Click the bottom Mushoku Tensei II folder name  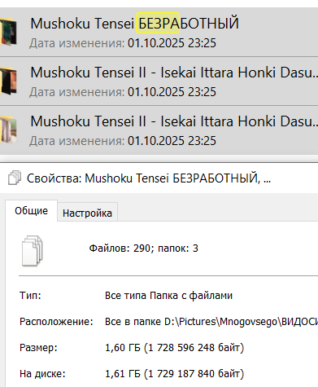174,121
